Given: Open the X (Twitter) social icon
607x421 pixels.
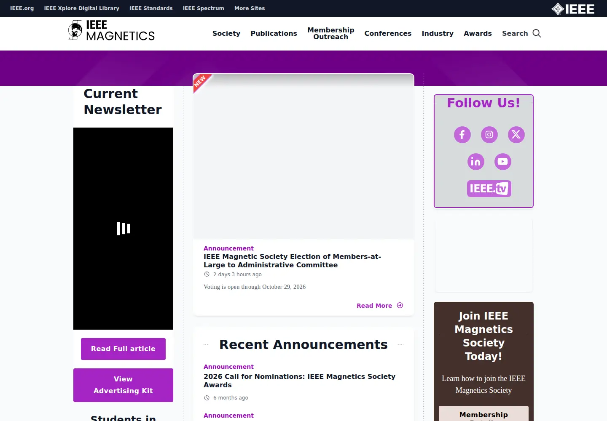Looking at the screenshot, I should click(516, 135).
